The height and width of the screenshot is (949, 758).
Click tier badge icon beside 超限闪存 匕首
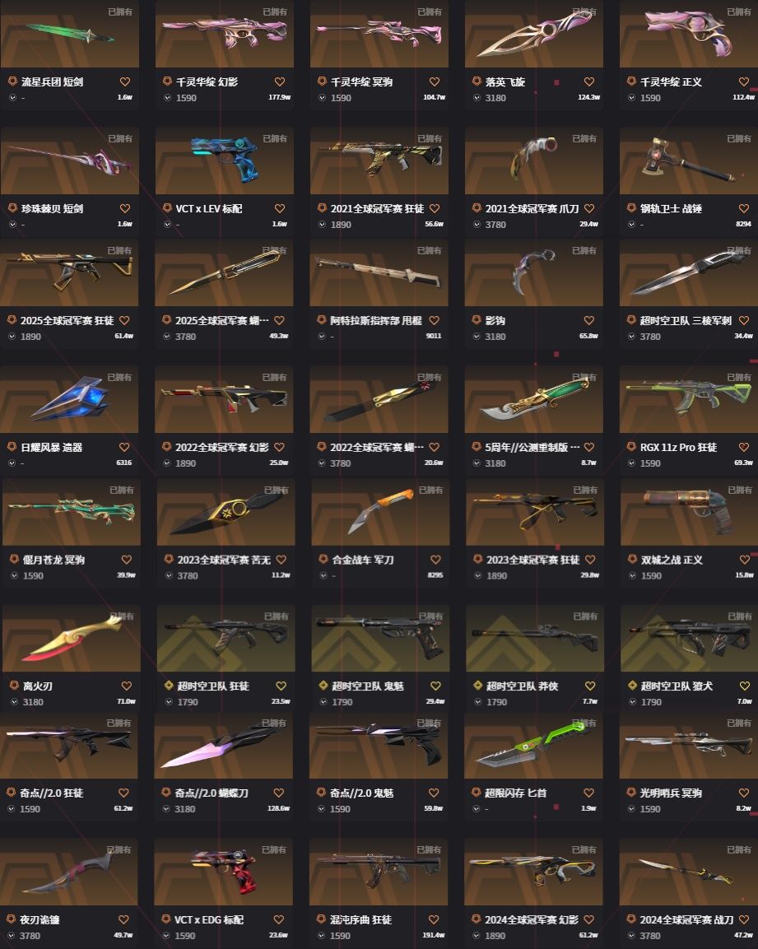point(476,793)
